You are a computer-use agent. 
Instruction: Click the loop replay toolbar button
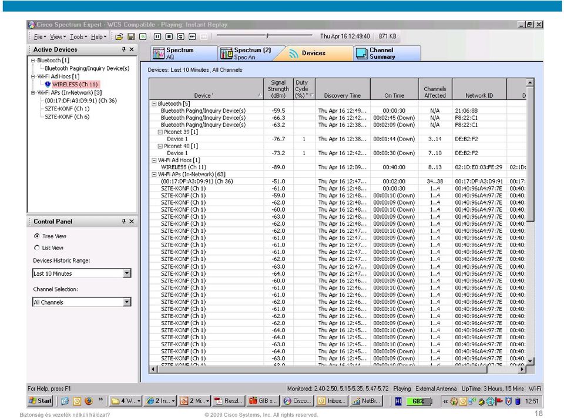[180, 36]
